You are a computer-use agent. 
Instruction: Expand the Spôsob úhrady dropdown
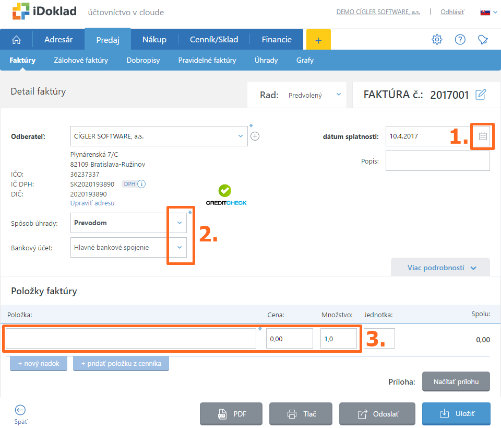click(180, 223)
